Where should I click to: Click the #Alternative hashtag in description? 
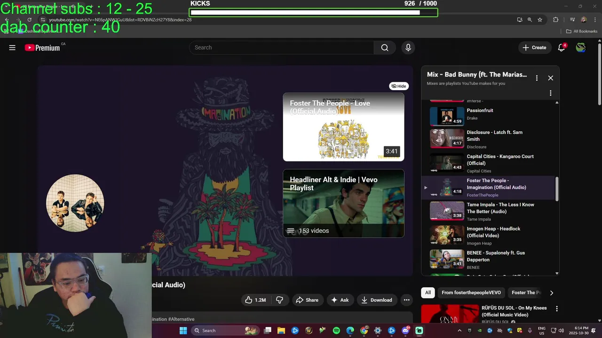tap(181, 319)
